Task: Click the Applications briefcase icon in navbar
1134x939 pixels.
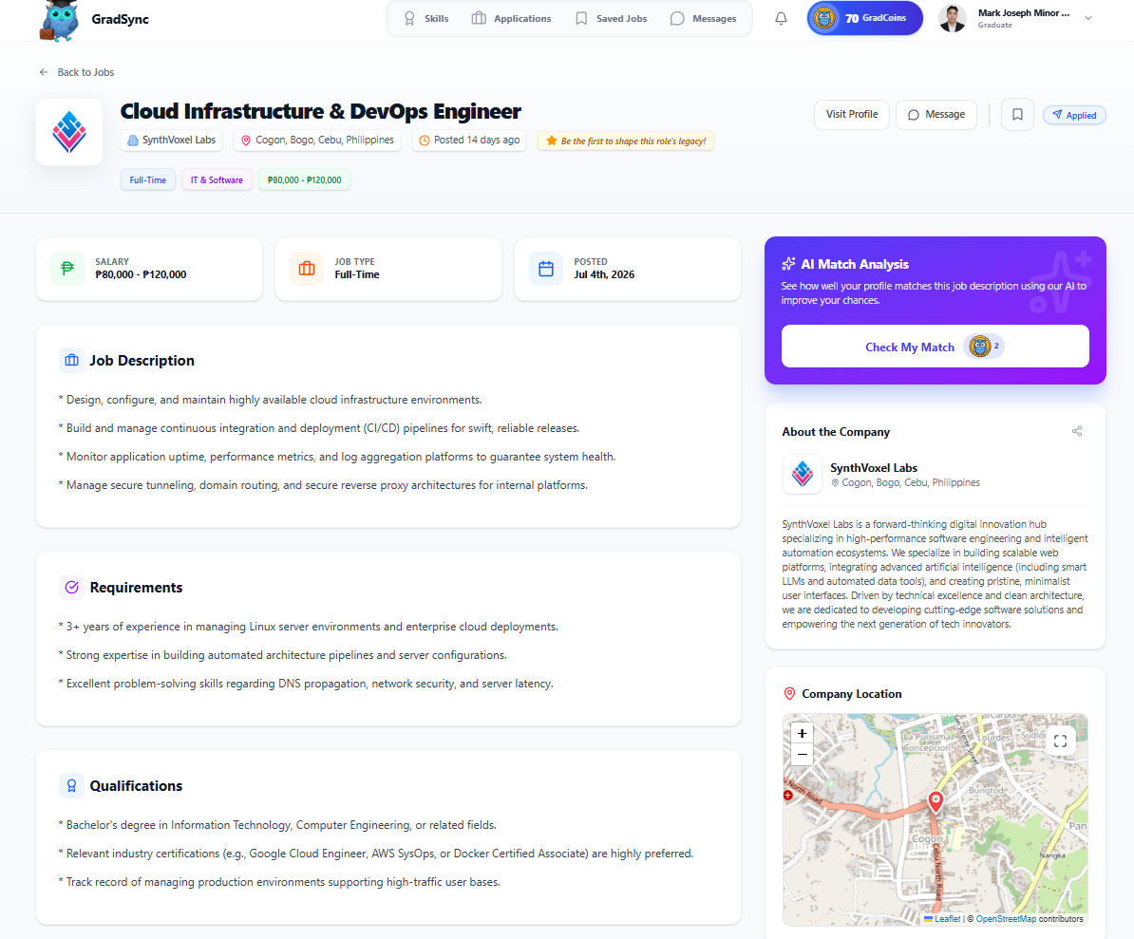Action: coord(479,19)
